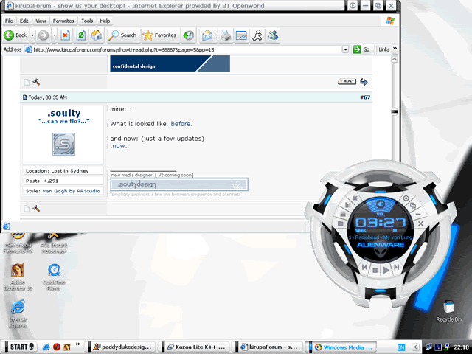Viewport: 472px width, 354px height.
Task: Open the Tools menu
Action: (87, 21)
